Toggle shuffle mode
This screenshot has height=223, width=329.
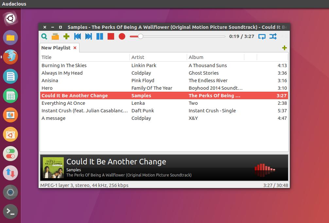pos(273,36)
